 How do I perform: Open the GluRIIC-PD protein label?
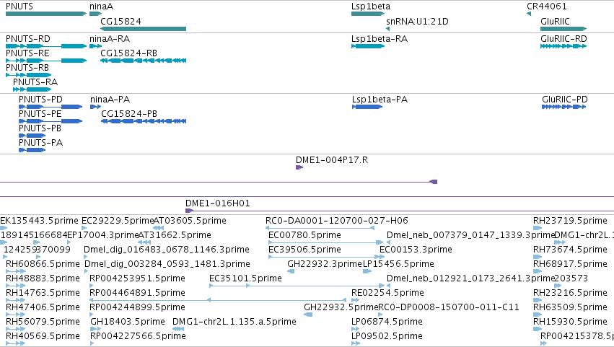565,100
